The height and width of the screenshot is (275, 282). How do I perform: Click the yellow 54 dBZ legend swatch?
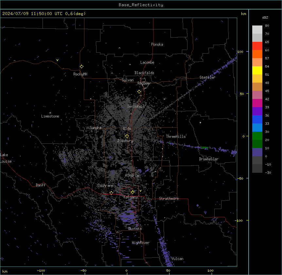257,70
